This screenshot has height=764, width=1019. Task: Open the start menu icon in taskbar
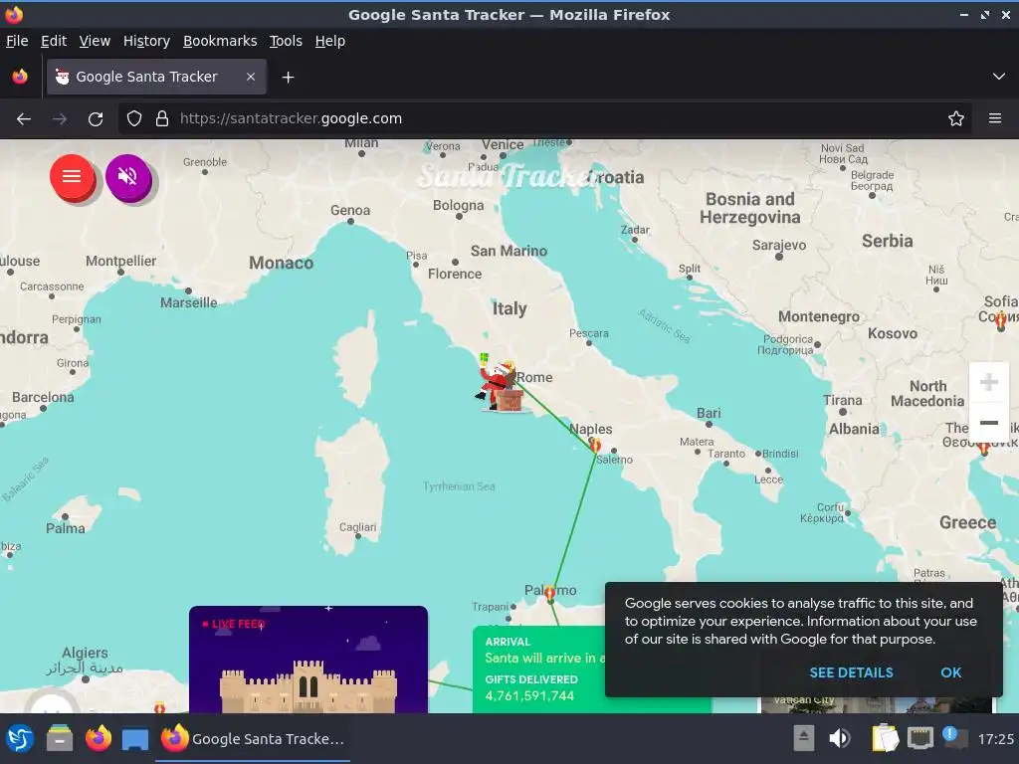tap(20, 739)
